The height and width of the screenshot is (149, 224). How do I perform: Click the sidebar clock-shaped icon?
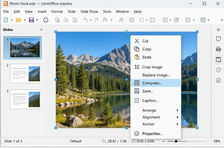pos(218,70)
